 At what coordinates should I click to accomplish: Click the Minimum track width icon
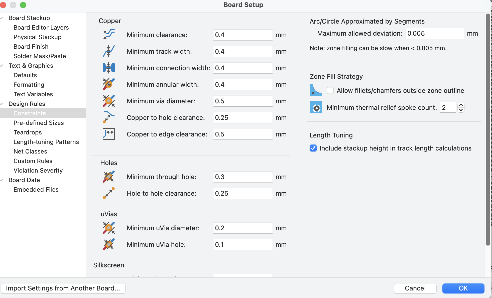click(x=109, y=51)
